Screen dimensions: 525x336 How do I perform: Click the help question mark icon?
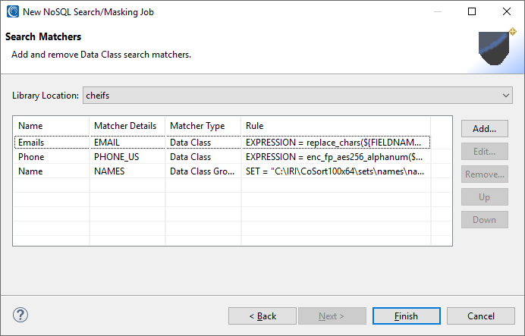click(x=20, y=315)
